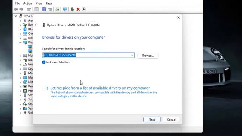Expand the Mice node chevron

20,73
